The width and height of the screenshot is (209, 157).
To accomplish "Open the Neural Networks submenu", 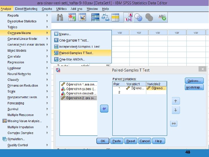I will coord(26,74).
